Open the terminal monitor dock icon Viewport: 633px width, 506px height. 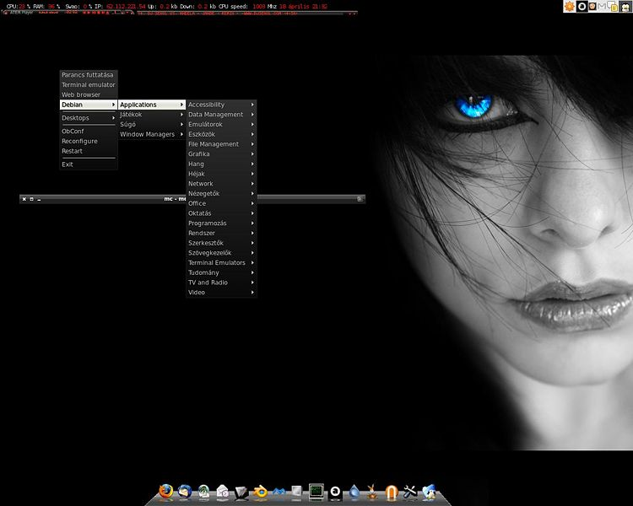[316, 490]
